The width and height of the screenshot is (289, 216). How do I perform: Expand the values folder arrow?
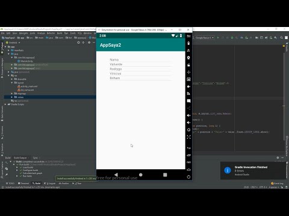coord(12,97)
